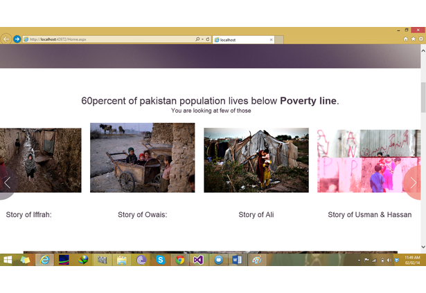Open Visual Studio from the taskbar
Screen dimensions: 426x293
coord(198,260)
